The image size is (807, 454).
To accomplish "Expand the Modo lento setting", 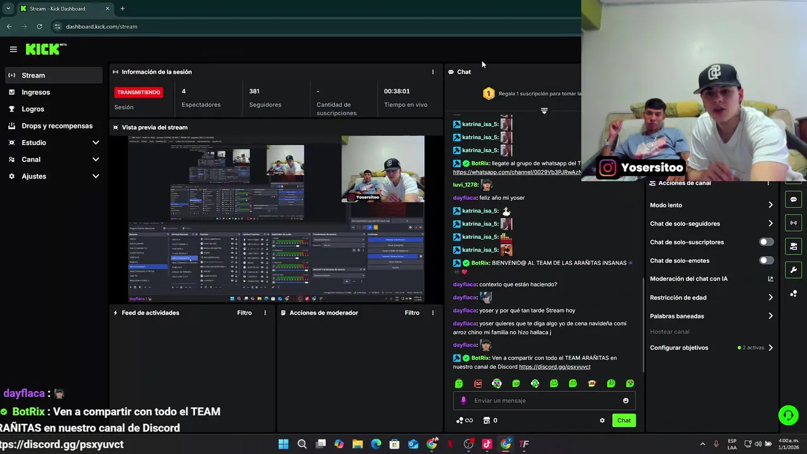I will pyautogui.click(x=711, y=205).
